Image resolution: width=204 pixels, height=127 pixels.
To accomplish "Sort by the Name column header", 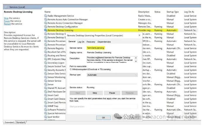I will click(47, 12).
